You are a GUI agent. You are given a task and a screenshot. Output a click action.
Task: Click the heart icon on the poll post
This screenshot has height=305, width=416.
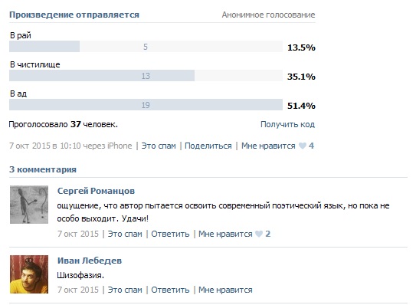pos(303,146)
